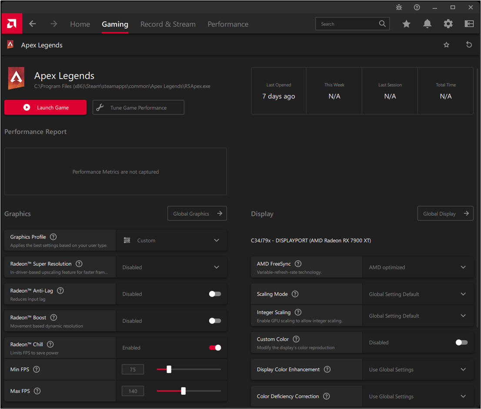Open Record & Stream tab
Viewport: 481px width, 409px height.
click(168, 24)
